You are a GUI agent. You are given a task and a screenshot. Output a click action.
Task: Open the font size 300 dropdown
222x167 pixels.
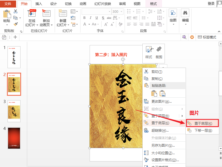coord(121,11)
